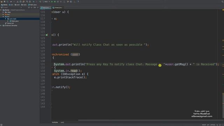224x126 pixels.
Task: Expand the out folder node
Action: (3, 14)
